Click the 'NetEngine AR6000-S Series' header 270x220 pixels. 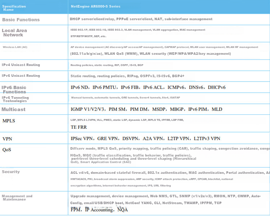pos(95,6)
